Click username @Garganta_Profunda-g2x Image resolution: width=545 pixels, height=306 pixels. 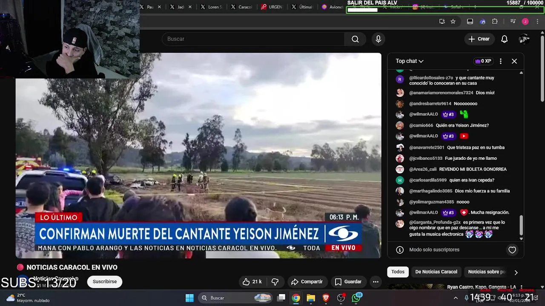tap(435, 222)
